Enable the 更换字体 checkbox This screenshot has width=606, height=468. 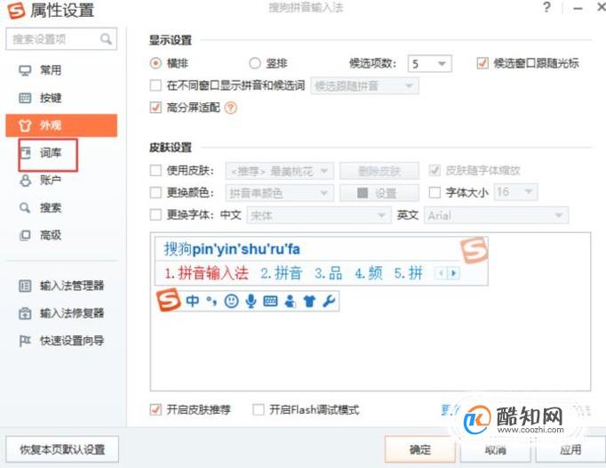(x=155, y=214)
